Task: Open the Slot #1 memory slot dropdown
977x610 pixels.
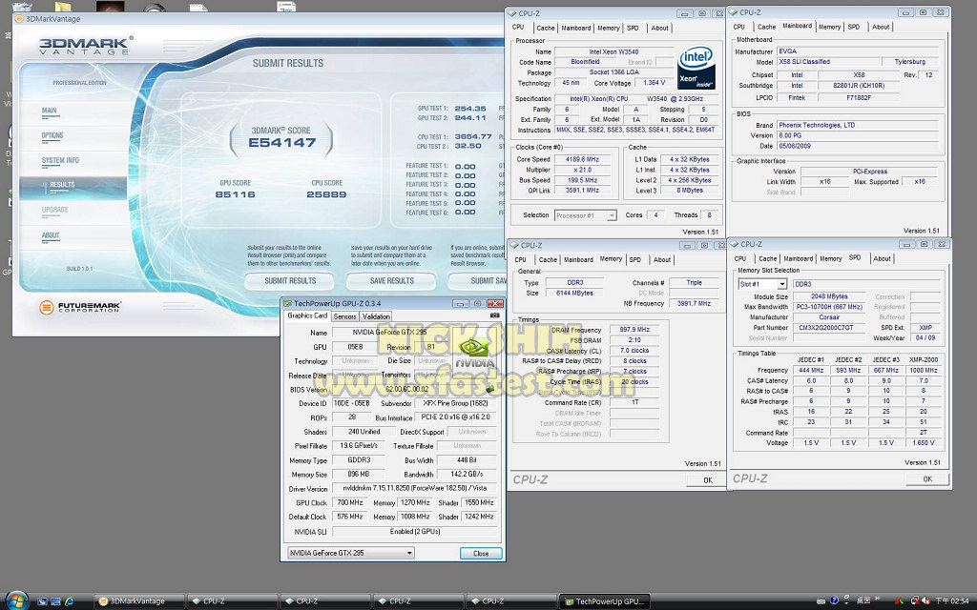Action: 762,284
